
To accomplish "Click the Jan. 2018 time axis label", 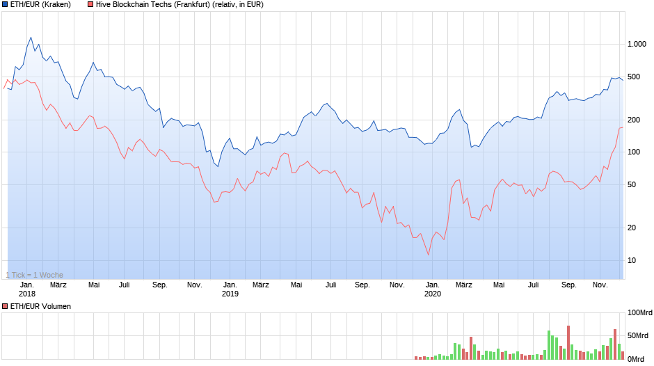I will click(27, 289).
